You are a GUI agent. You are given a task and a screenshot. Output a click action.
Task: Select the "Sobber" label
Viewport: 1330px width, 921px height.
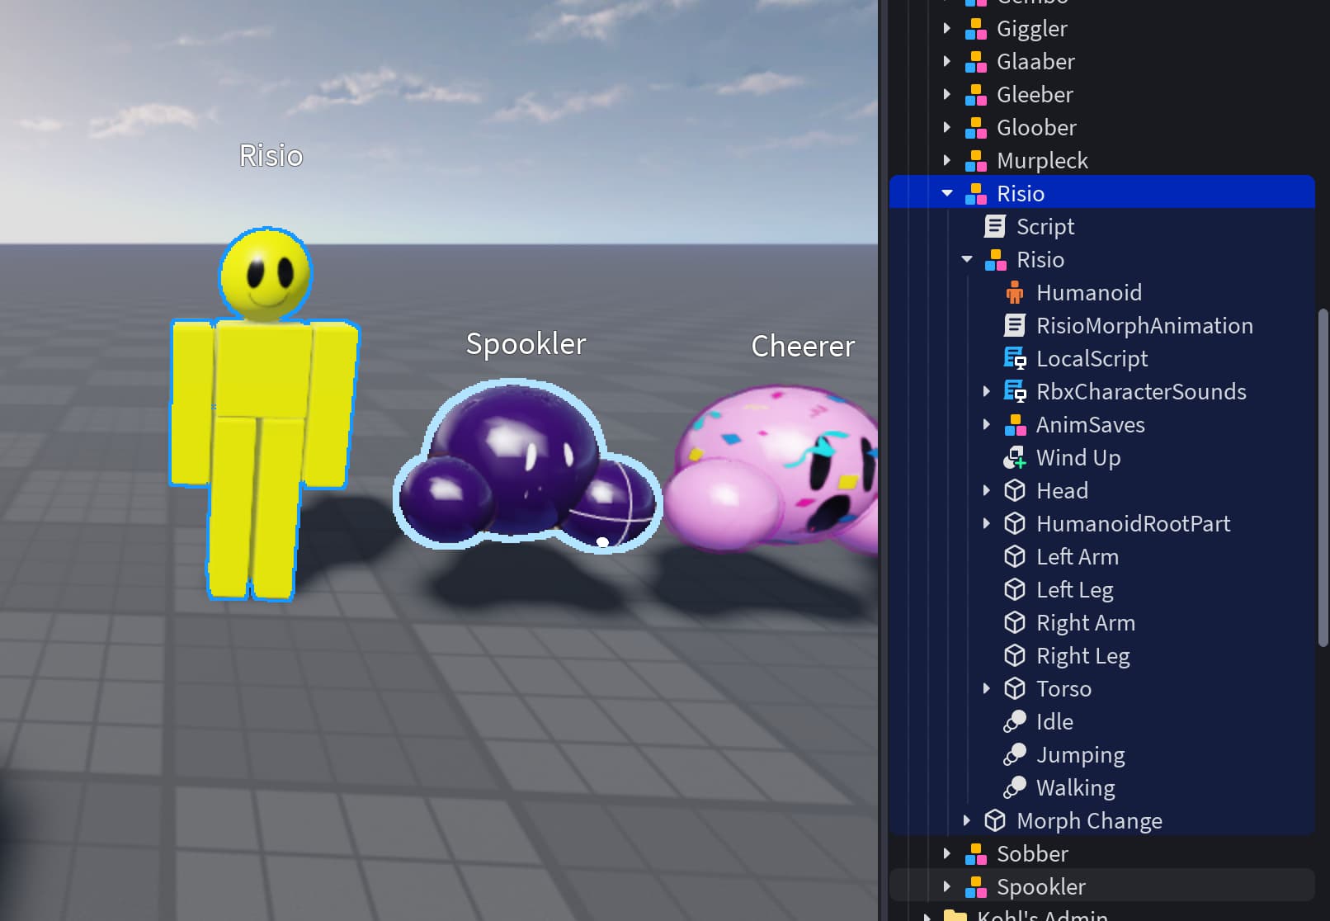click(1032, 854)
